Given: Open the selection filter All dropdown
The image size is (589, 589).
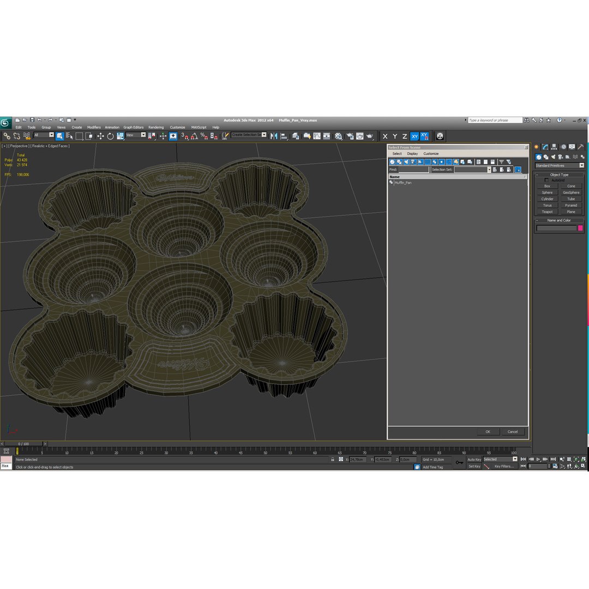Looking at the screenshot, I should coord(44,135).
